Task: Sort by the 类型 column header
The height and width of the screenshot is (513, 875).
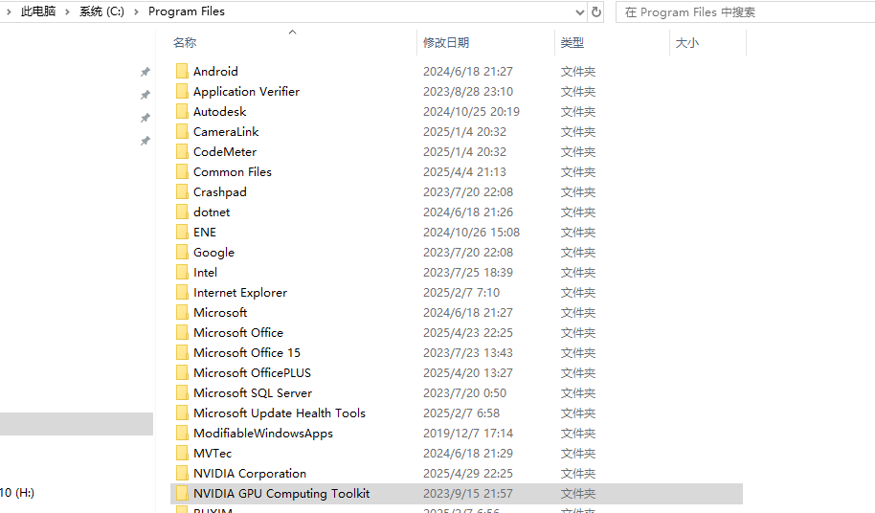Action: (572, 42)
